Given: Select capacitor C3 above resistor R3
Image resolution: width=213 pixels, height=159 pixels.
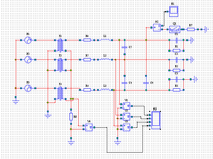Looking at the screenshot, I should click(x=176, y=79).
